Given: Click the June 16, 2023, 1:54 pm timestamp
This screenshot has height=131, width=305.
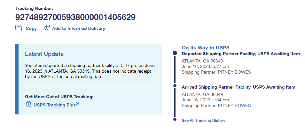Looking at the screenshot, I should (x=205, y=100).
